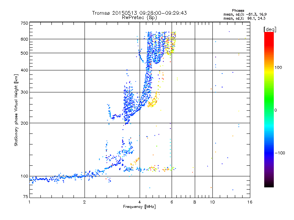Click the y-axis tick label '400'
Image resolution: width=294 pixels, height=220 pixels.
tap(24, 70)
